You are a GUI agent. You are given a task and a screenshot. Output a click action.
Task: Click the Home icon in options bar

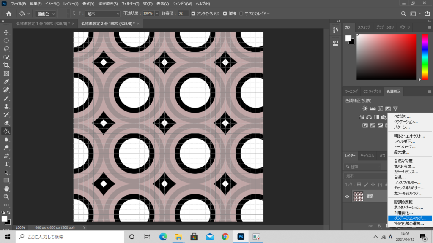click(x=9, y=13)
